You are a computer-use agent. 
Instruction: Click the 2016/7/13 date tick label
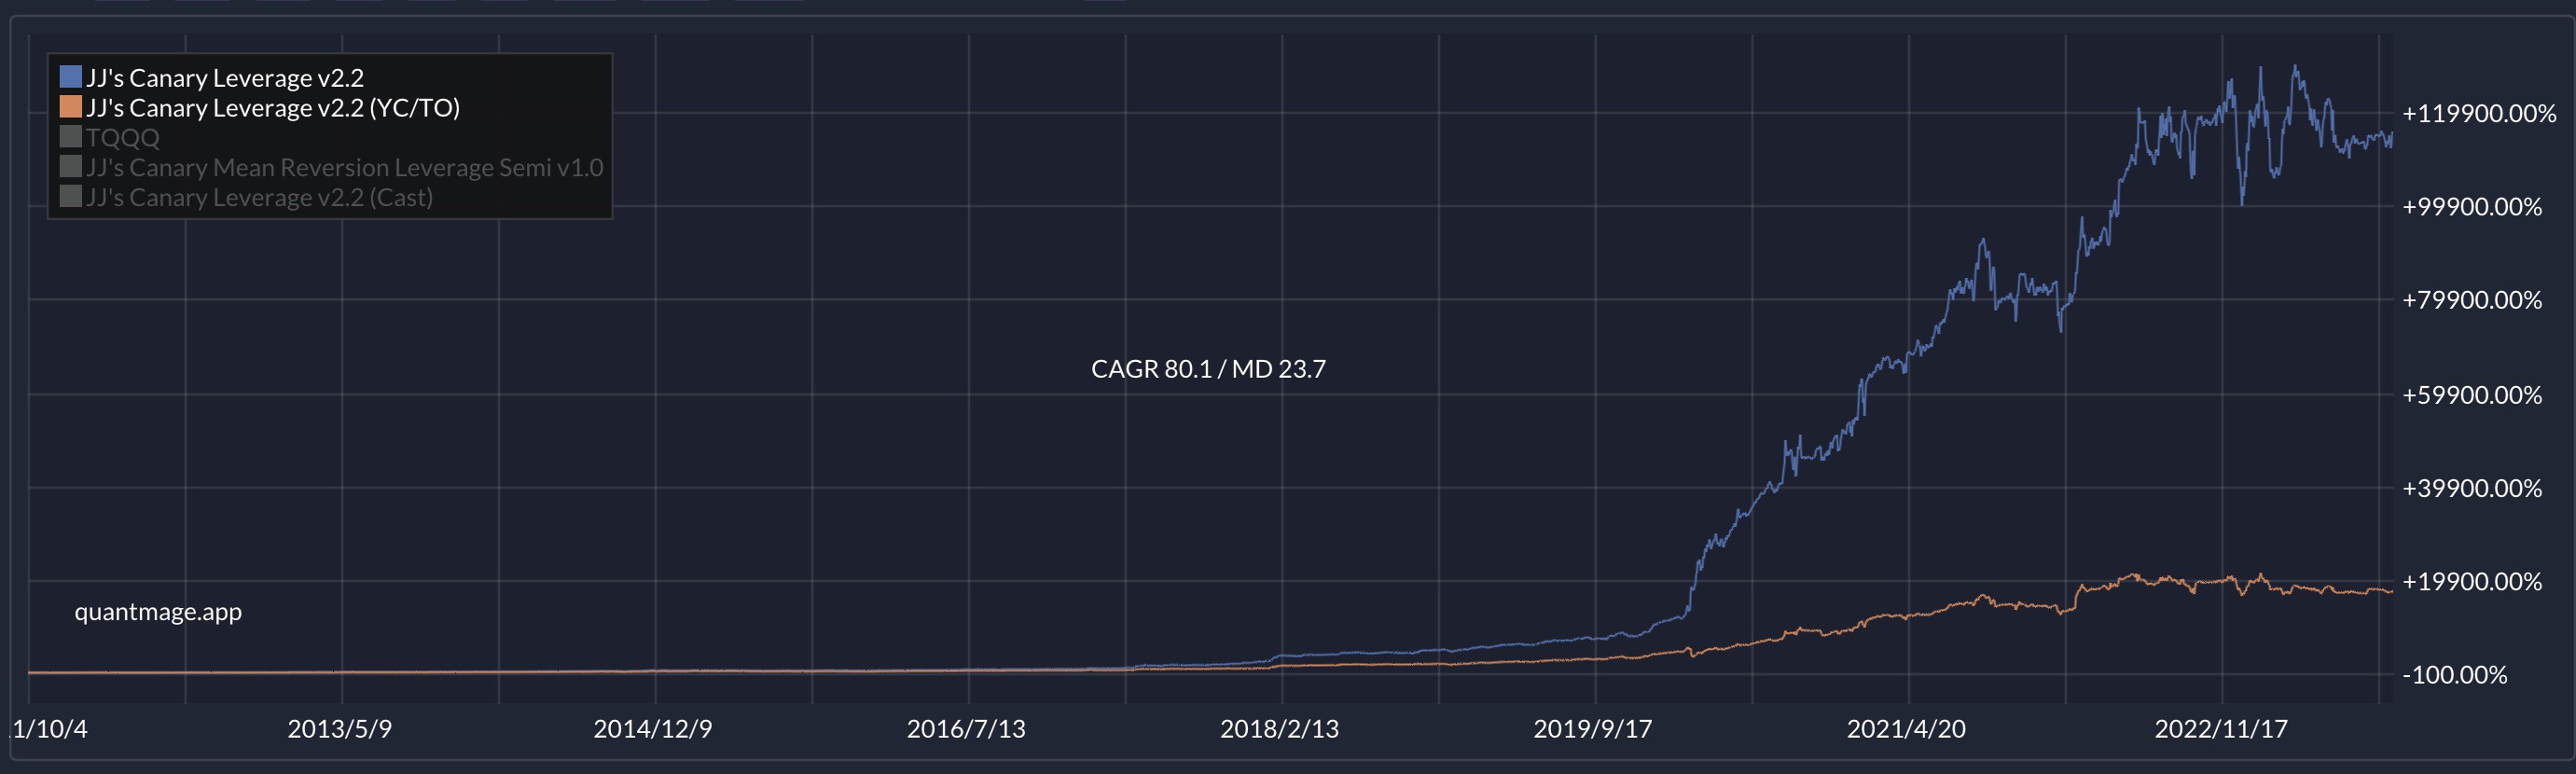[966, 729]
